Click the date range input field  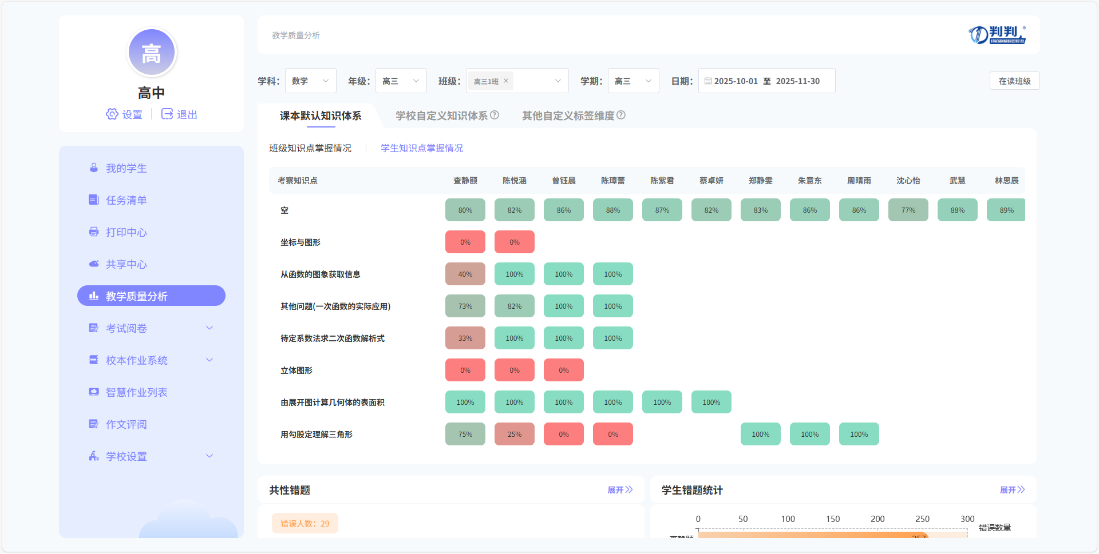766,81
